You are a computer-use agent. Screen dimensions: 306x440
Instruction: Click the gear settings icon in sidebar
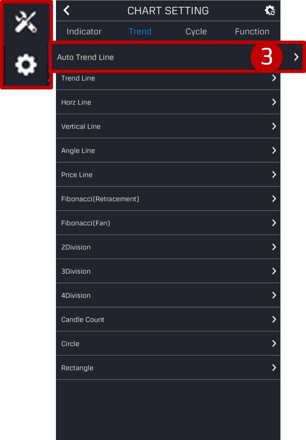pyautogui.click(x=26, y=65)
